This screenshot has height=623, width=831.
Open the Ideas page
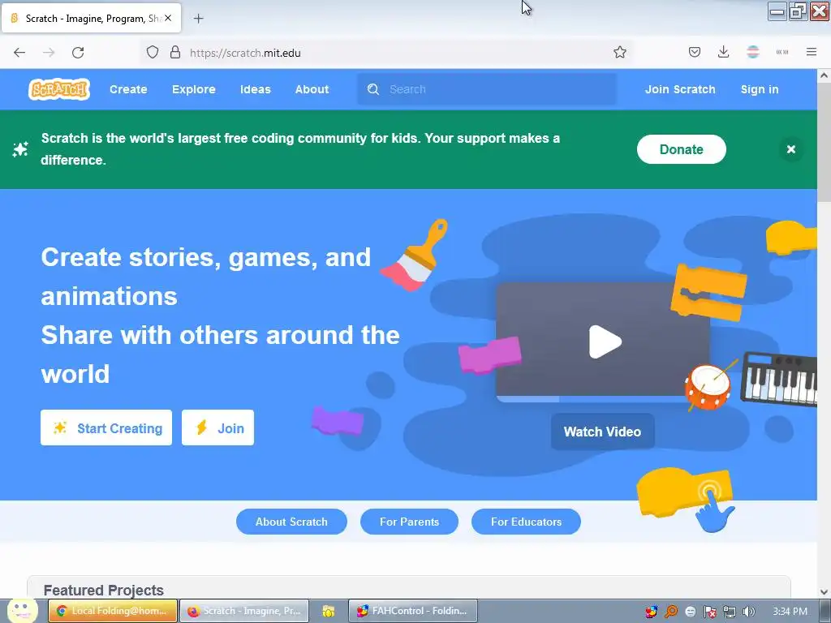click(x=256, y=89)
